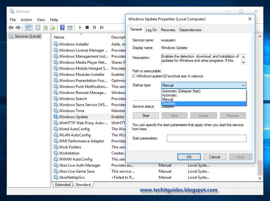Click inside the Start parameters field

click(x=207, y=138)
